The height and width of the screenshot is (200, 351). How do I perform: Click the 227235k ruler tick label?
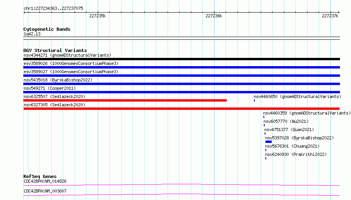click(97, 16)
